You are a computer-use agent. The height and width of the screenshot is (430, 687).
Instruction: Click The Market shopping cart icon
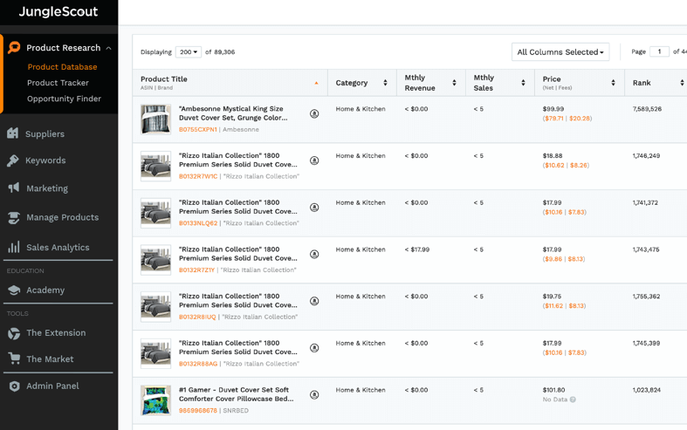coord(14,359)
